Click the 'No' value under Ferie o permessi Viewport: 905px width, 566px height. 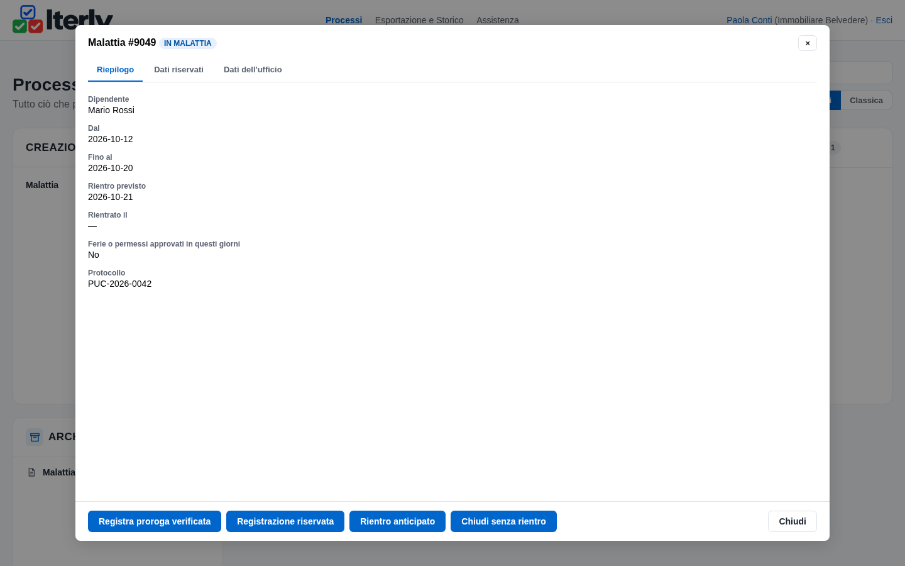click(x=94, y=255)
